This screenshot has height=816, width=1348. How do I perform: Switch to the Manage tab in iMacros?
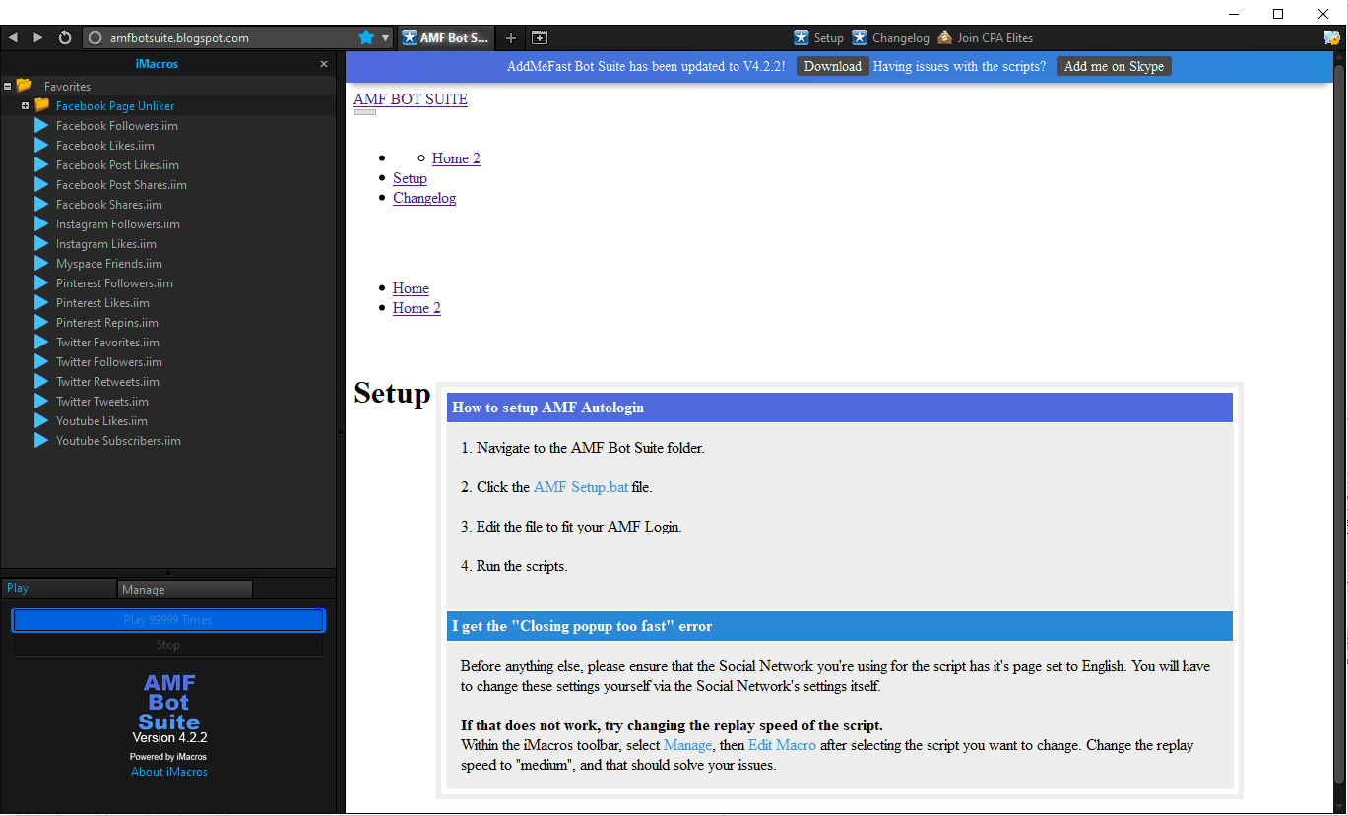(x=185, y=589)
